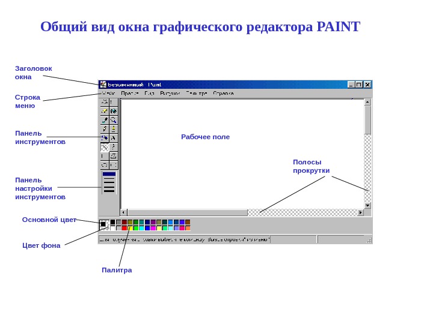Pick the black palette swatch
This screenshot has width=433, height=324.
pyautogui.click(x=112, y=222)
